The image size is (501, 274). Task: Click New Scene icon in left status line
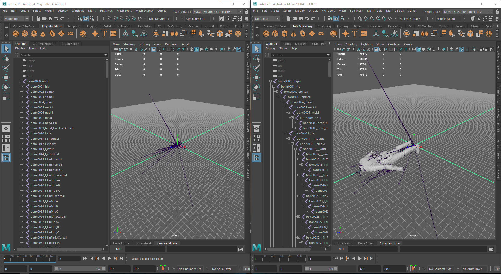pyautogui.click(x=38, y=18)
